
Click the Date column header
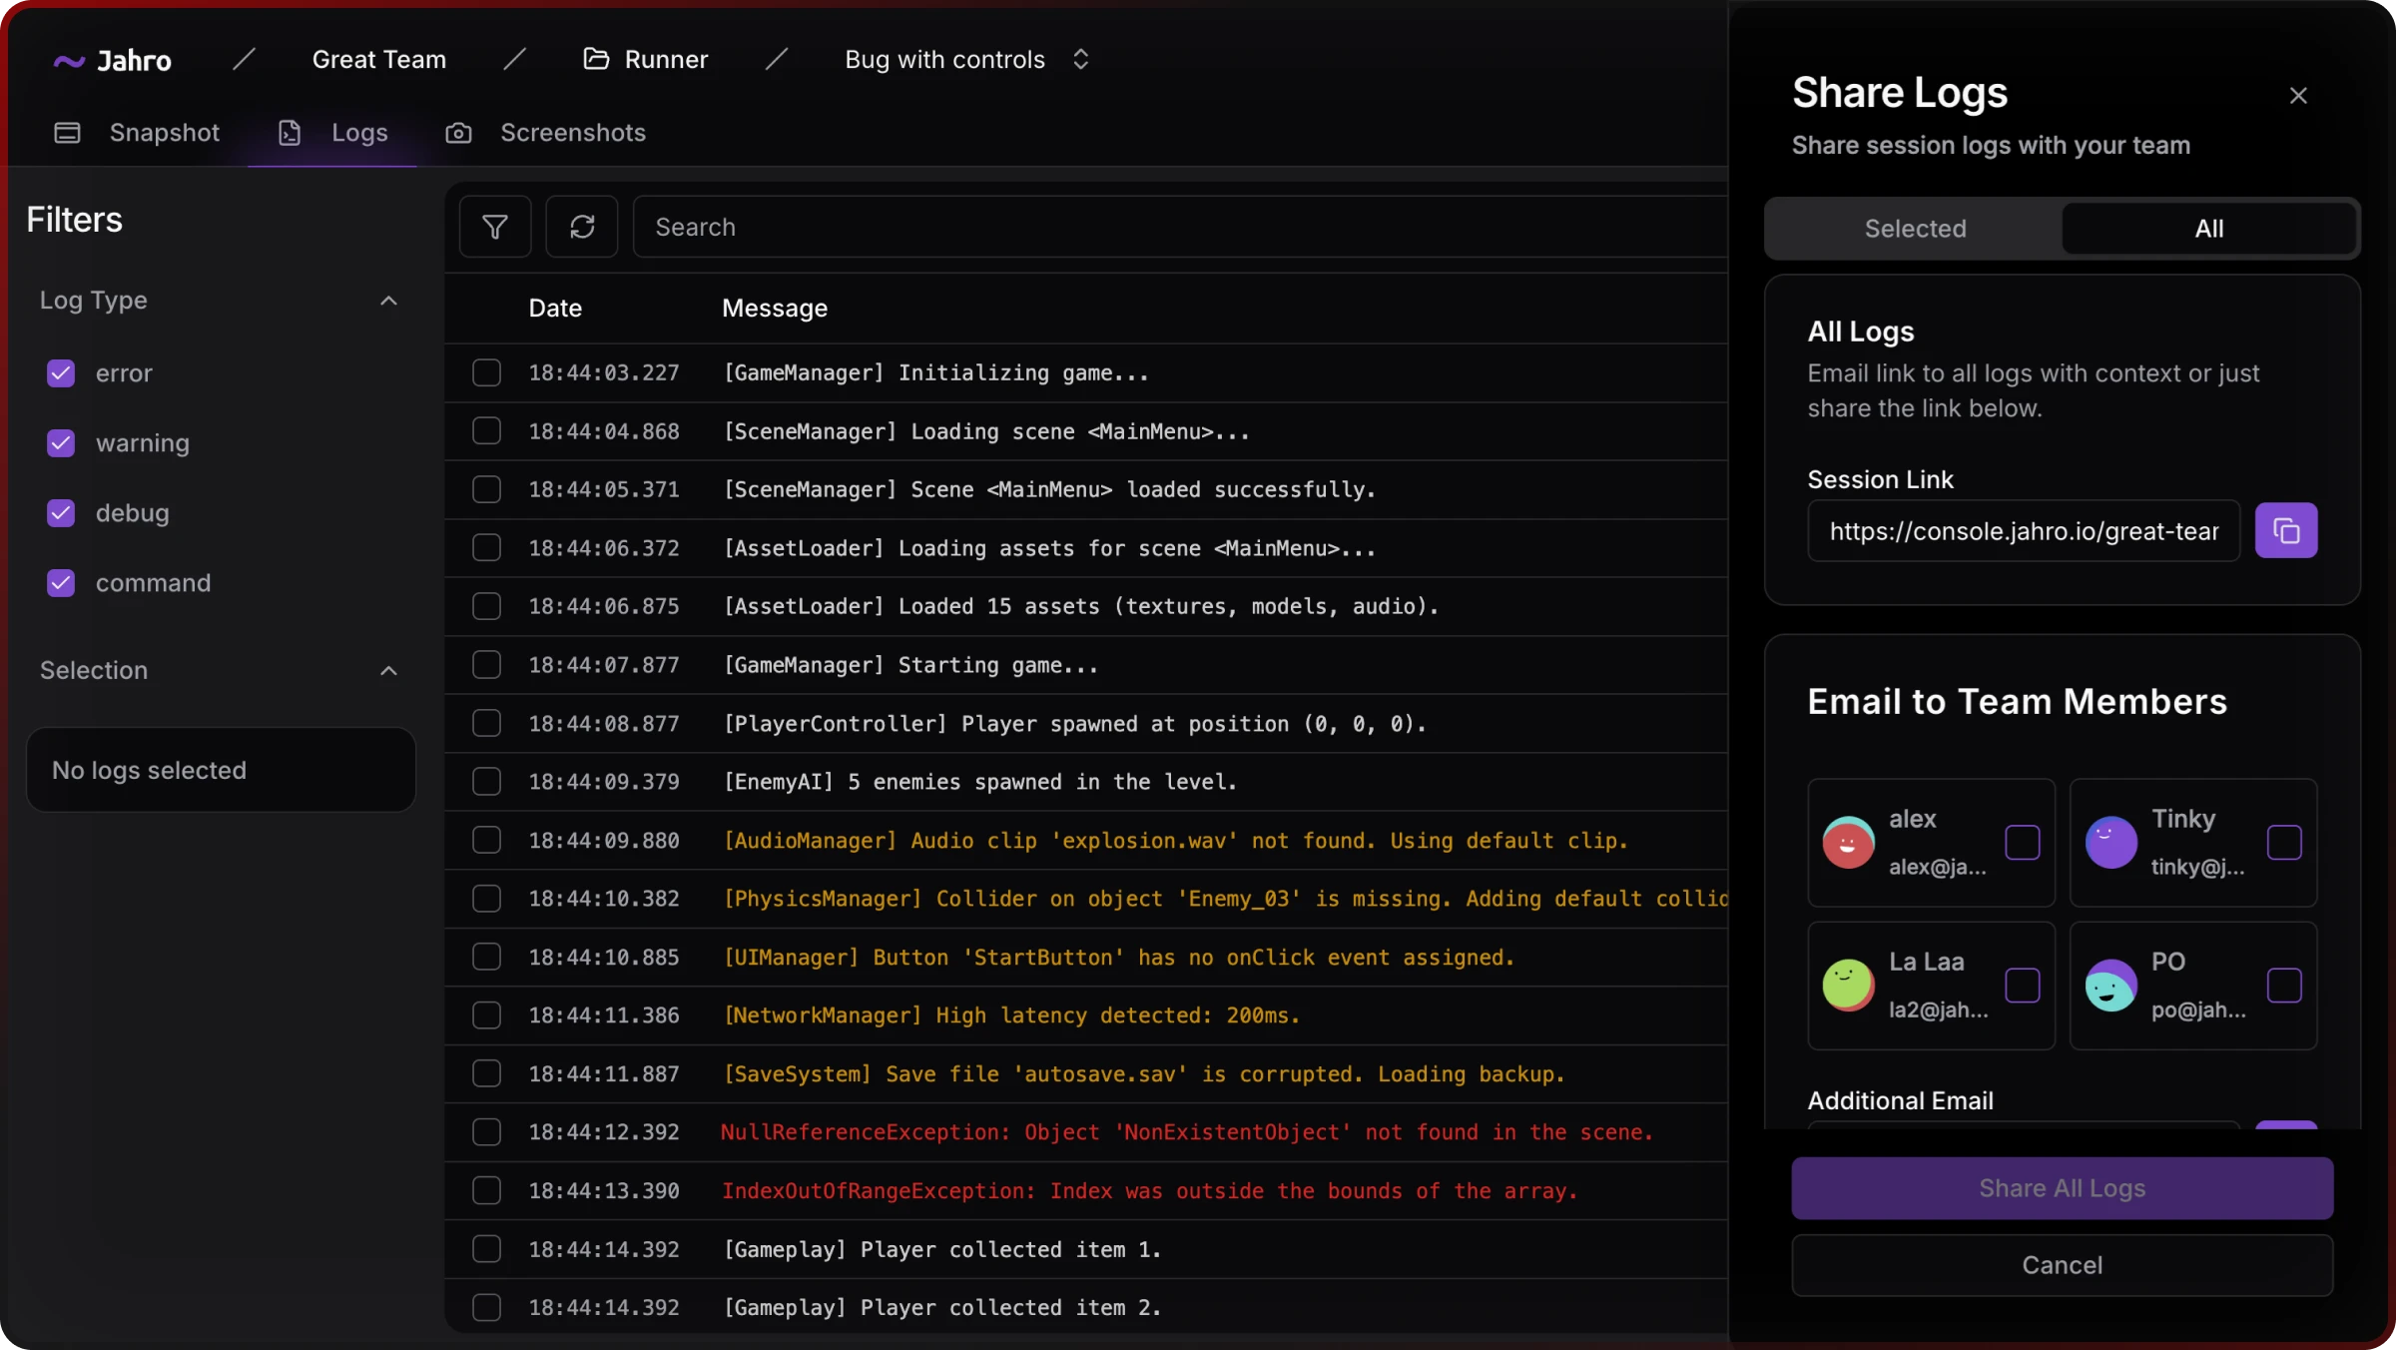[555, 308]
